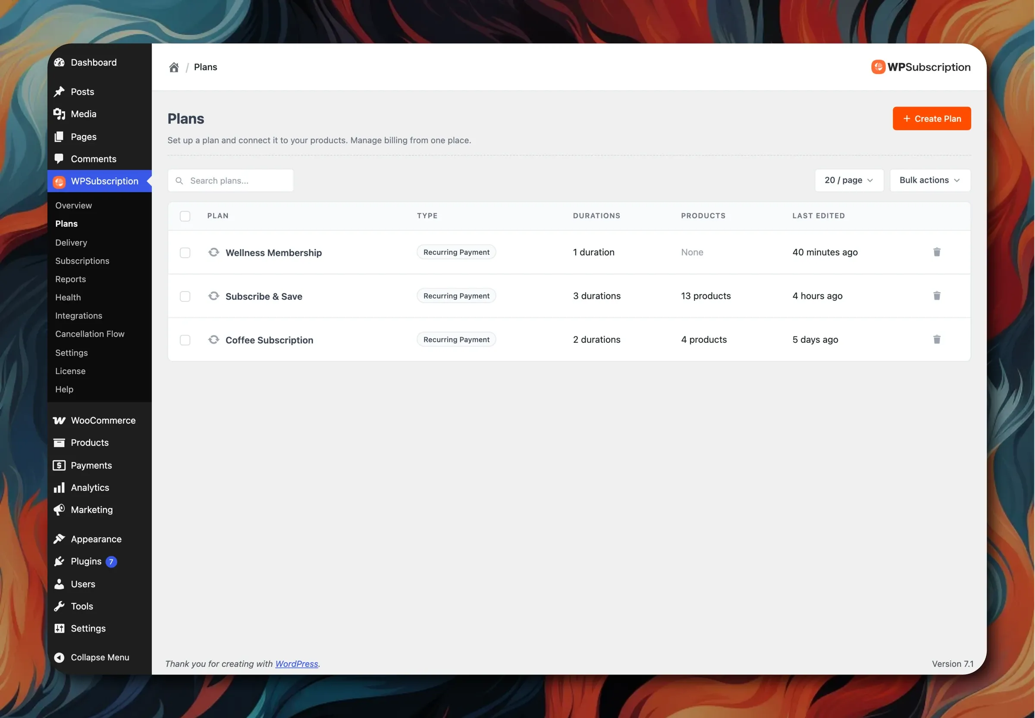Screen dimensions: 1035x718
Task: Delete the Wellness Membership plan via trash icon
Action: pos(937,252)
